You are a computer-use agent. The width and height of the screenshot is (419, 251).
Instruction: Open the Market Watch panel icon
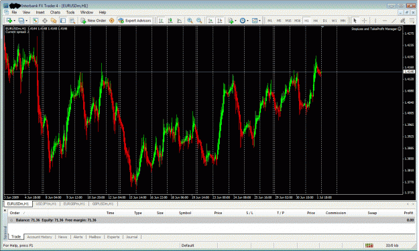pyautogui.click(x=36, y=21)
